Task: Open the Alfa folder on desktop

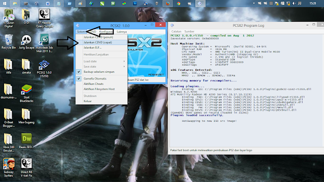Action: click(9, 66)
